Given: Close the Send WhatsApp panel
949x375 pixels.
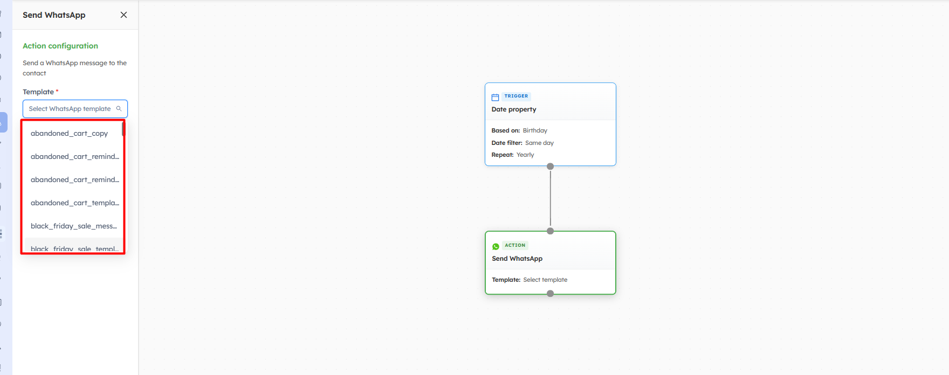Looking at the screenshot, I should click(123, 15).
